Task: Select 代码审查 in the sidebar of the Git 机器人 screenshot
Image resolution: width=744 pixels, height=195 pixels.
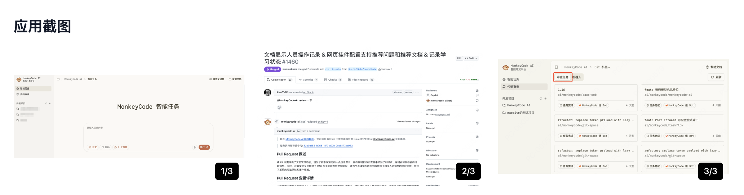Action: 524,87
